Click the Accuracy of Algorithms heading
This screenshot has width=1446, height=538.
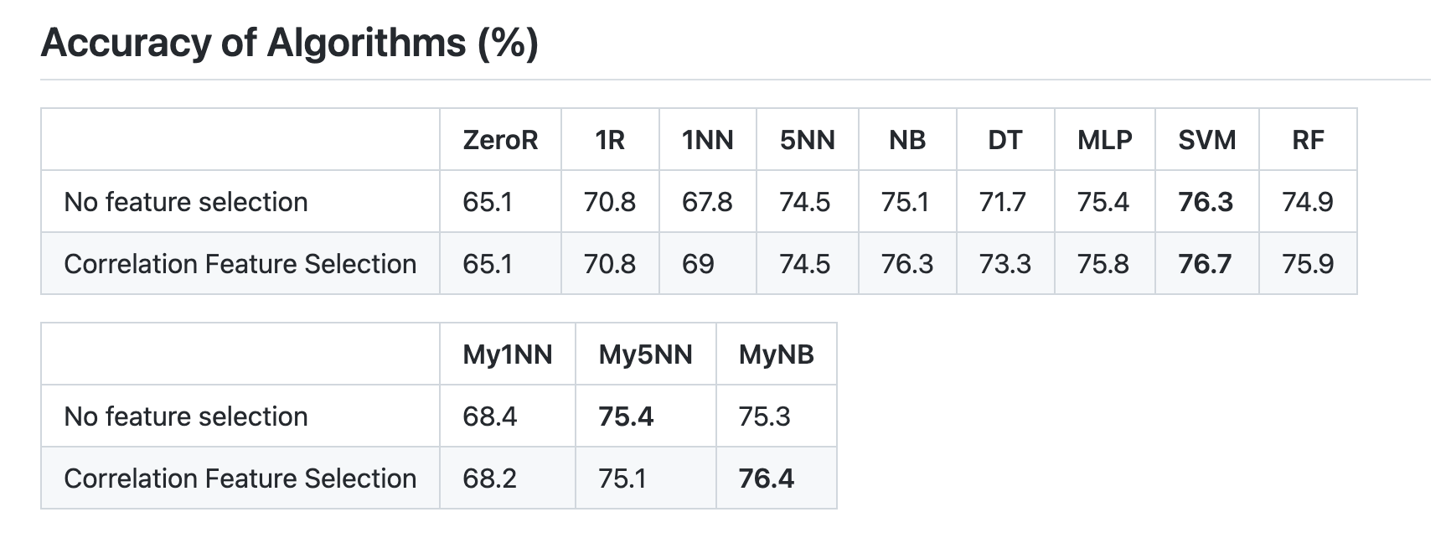289,43
